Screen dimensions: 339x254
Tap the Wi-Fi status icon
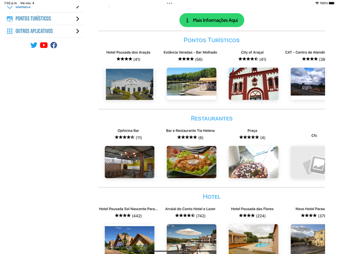pos(317,3)
